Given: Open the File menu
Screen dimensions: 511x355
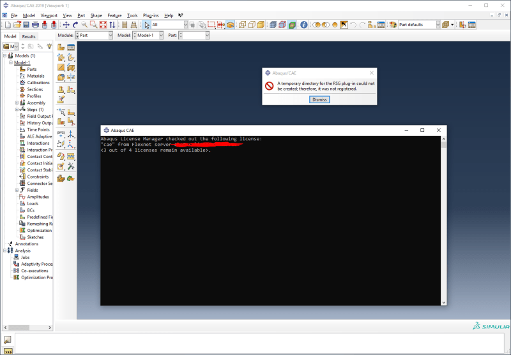Looking at the screenshot, I should pos(14,15).
